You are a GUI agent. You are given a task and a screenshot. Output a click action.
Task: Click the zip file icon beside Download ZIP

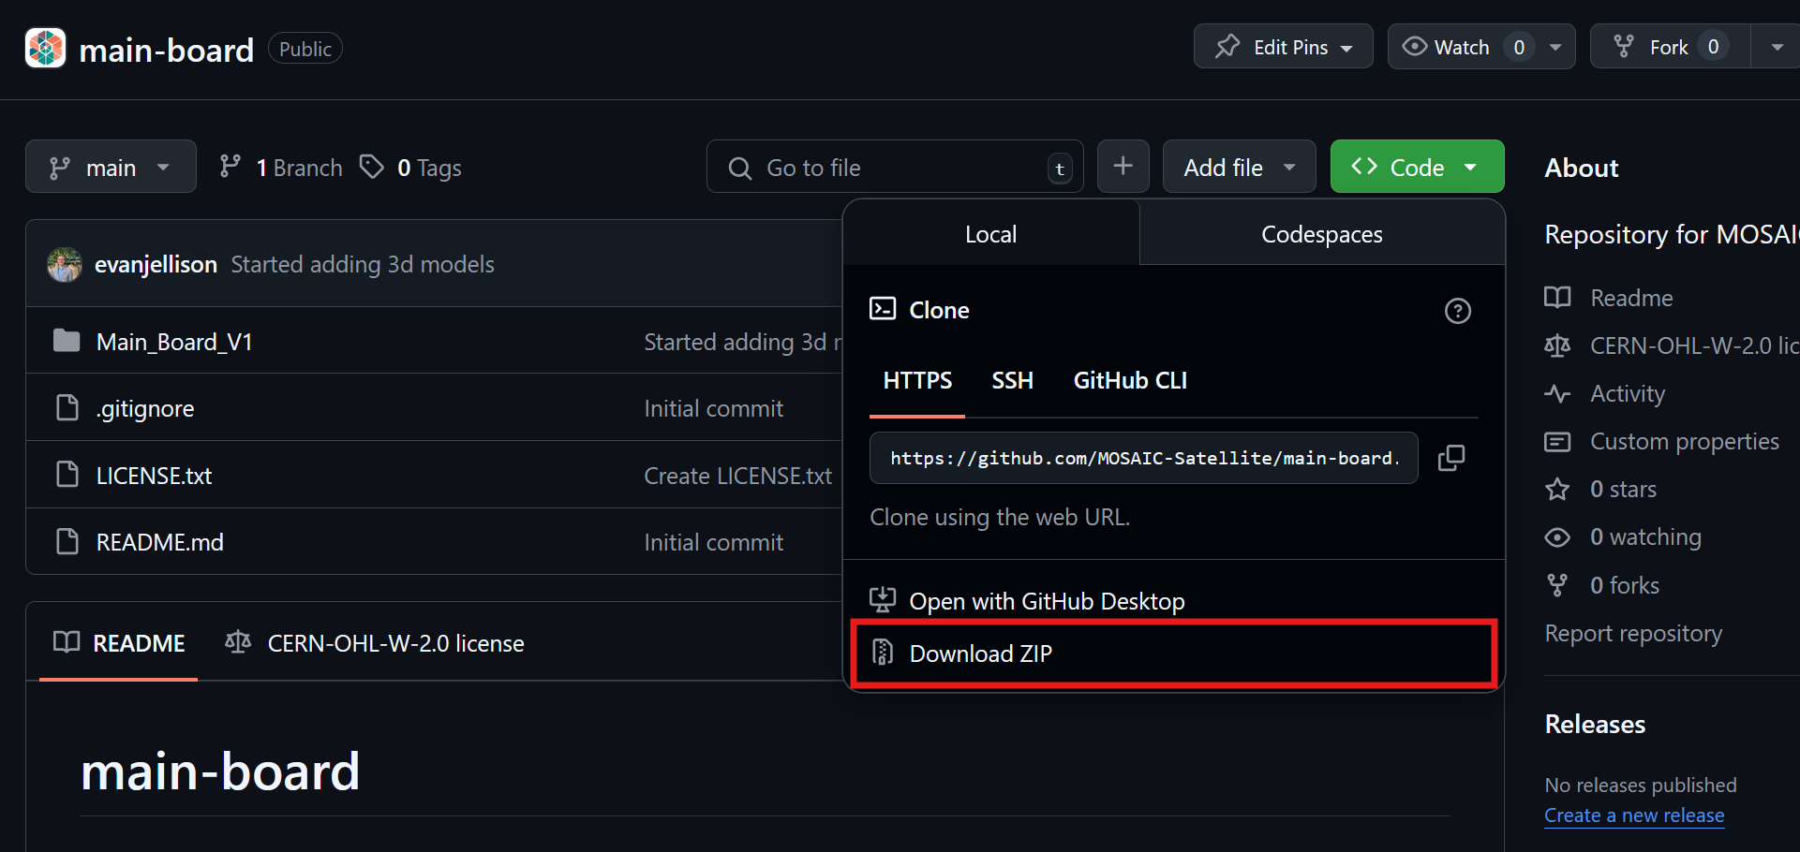[x=883, y=653]
